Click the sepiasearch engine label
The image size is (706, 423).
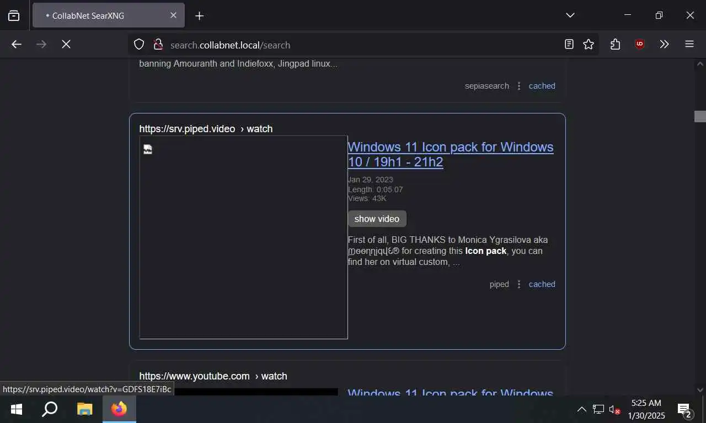coord(487,86)
